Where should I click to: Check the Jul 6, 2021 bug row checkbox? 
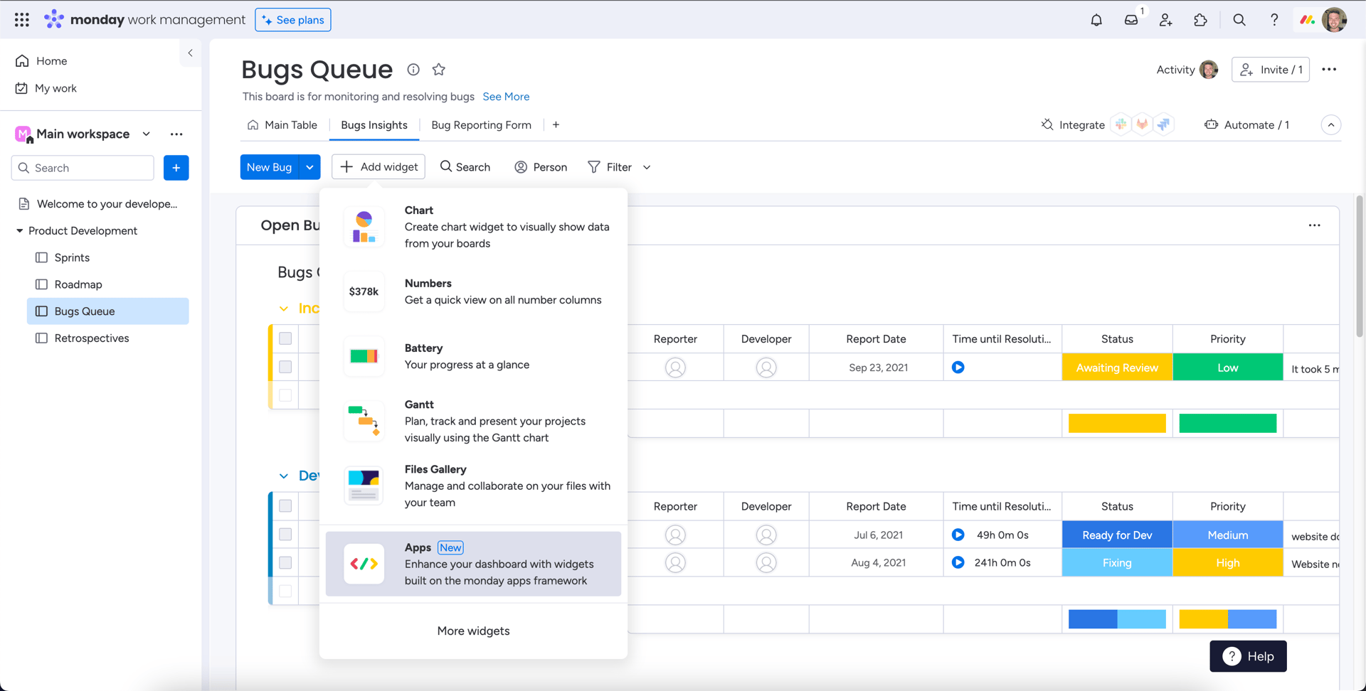pyautogui.click(x=285, y=535)
